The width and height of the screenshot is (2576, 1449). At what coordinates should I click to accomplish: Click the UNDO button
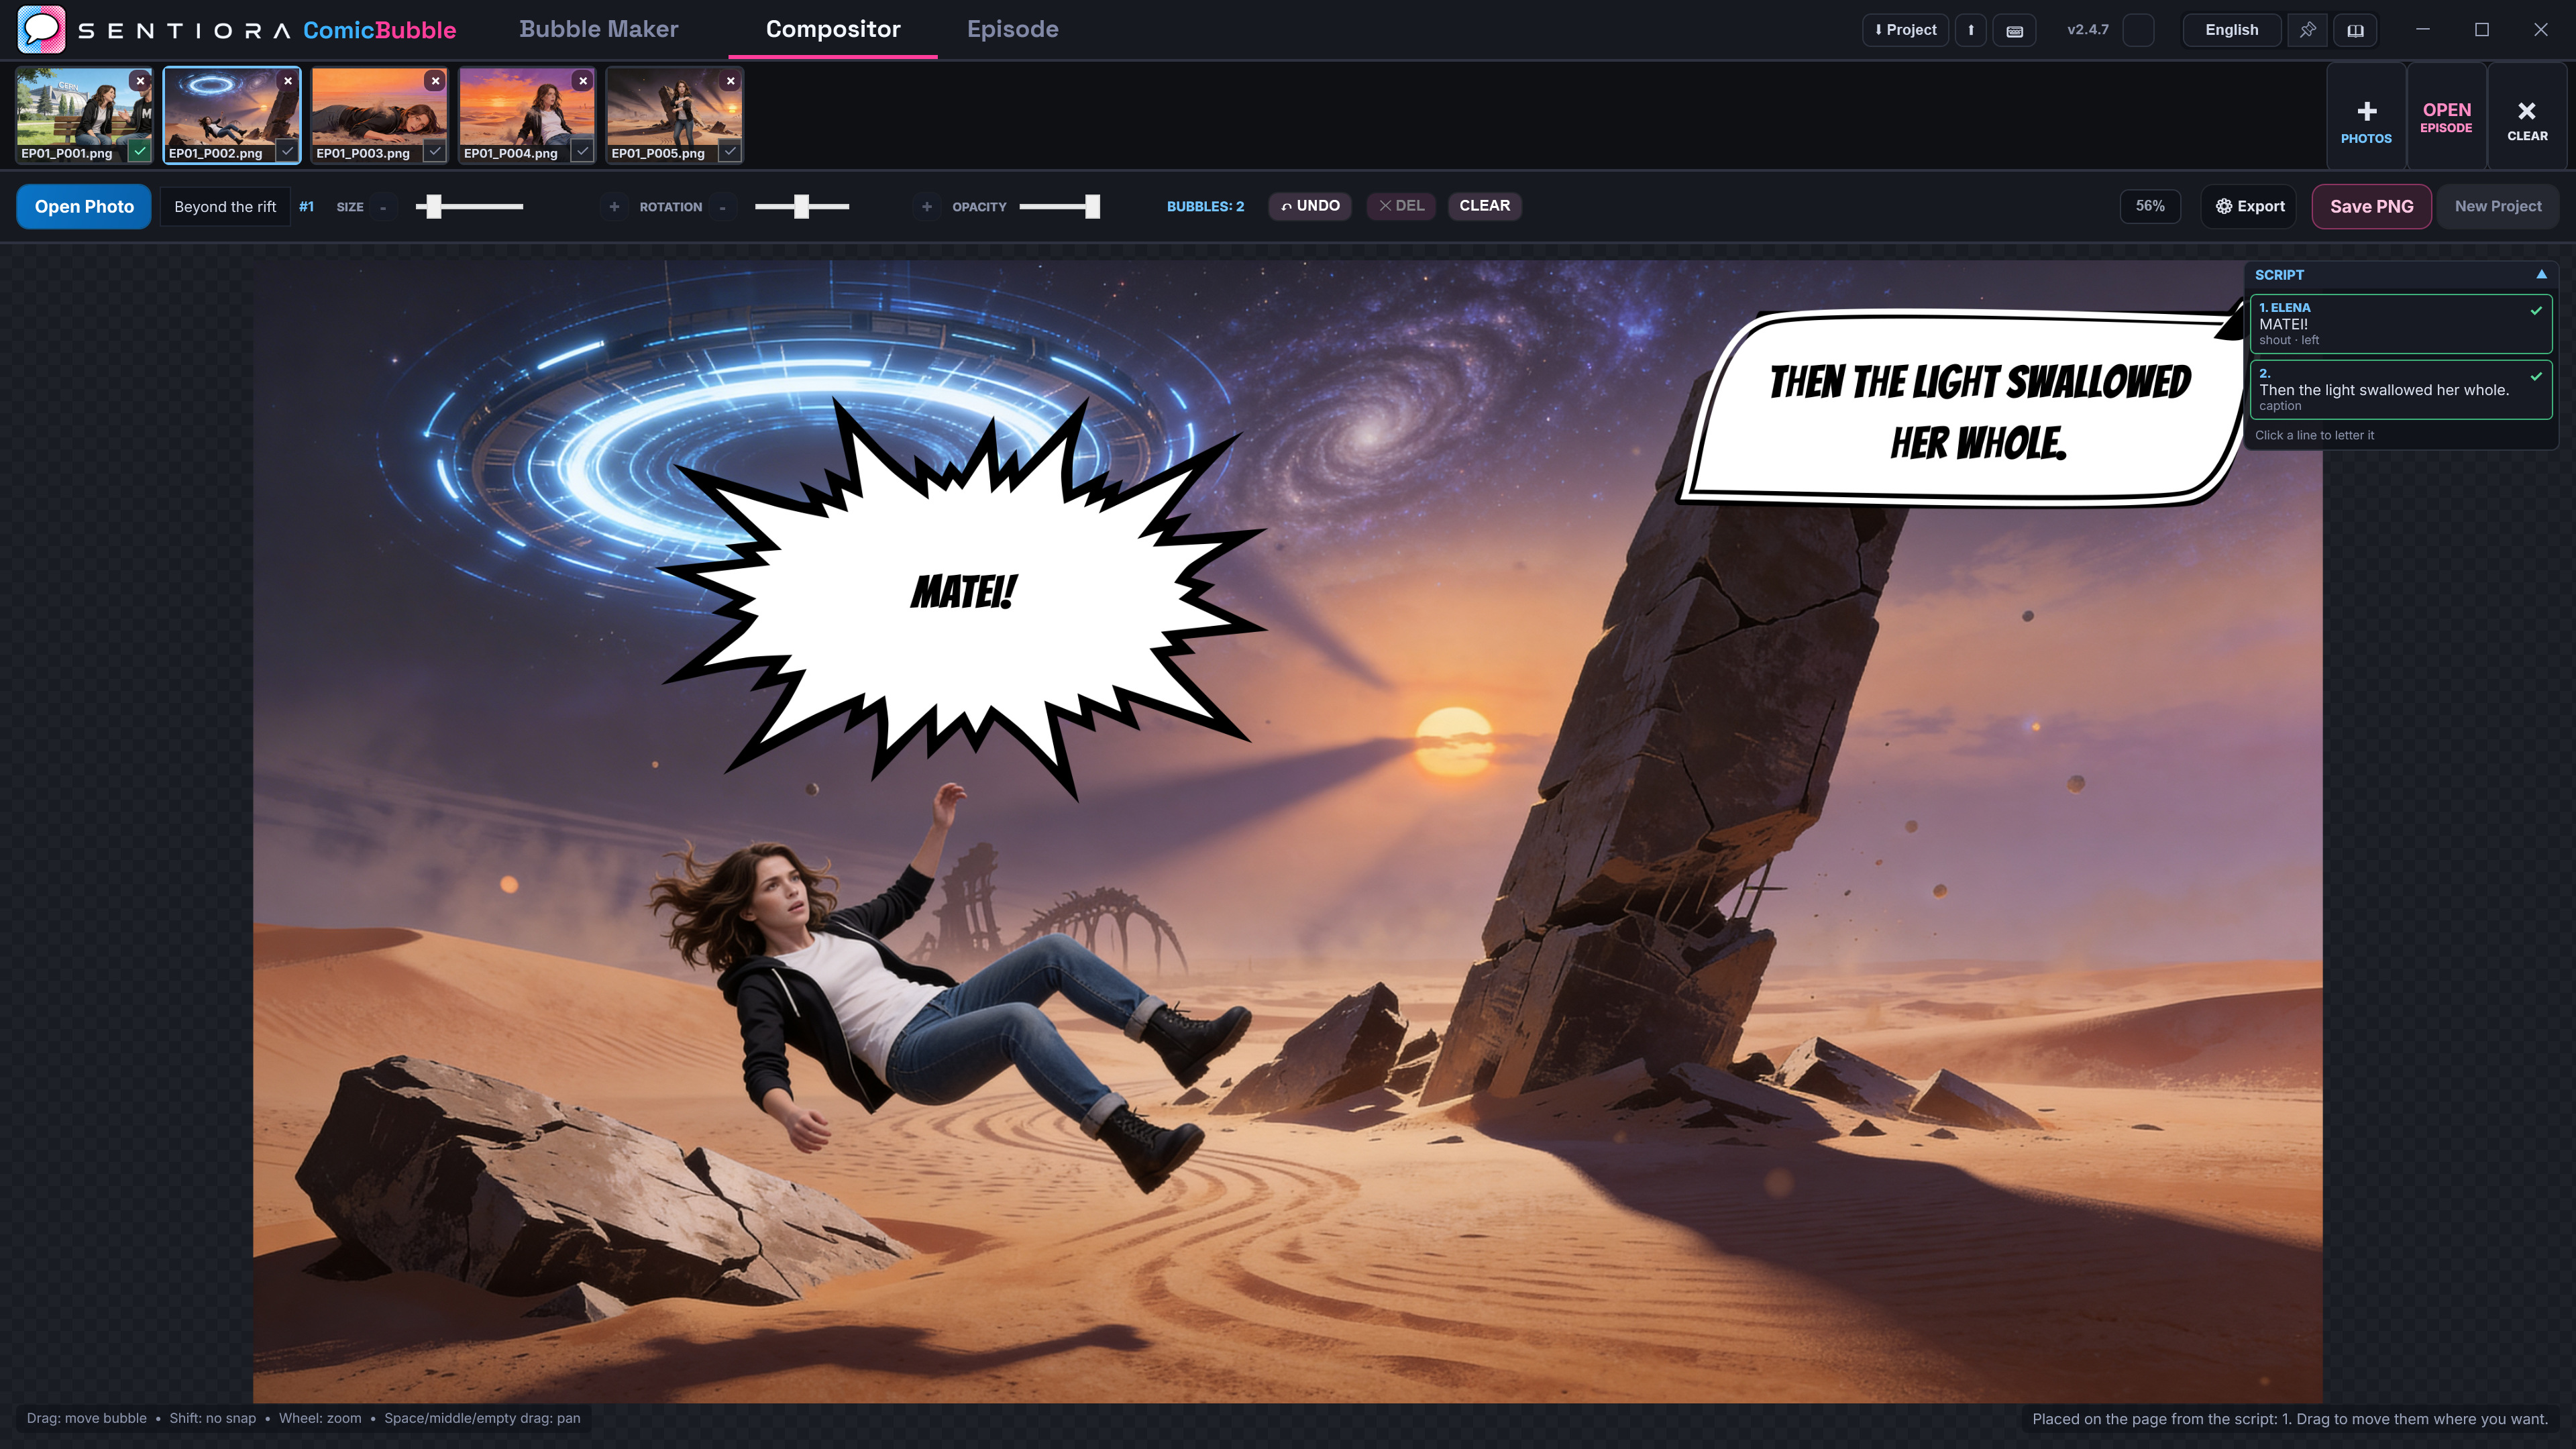(1310, 205)
